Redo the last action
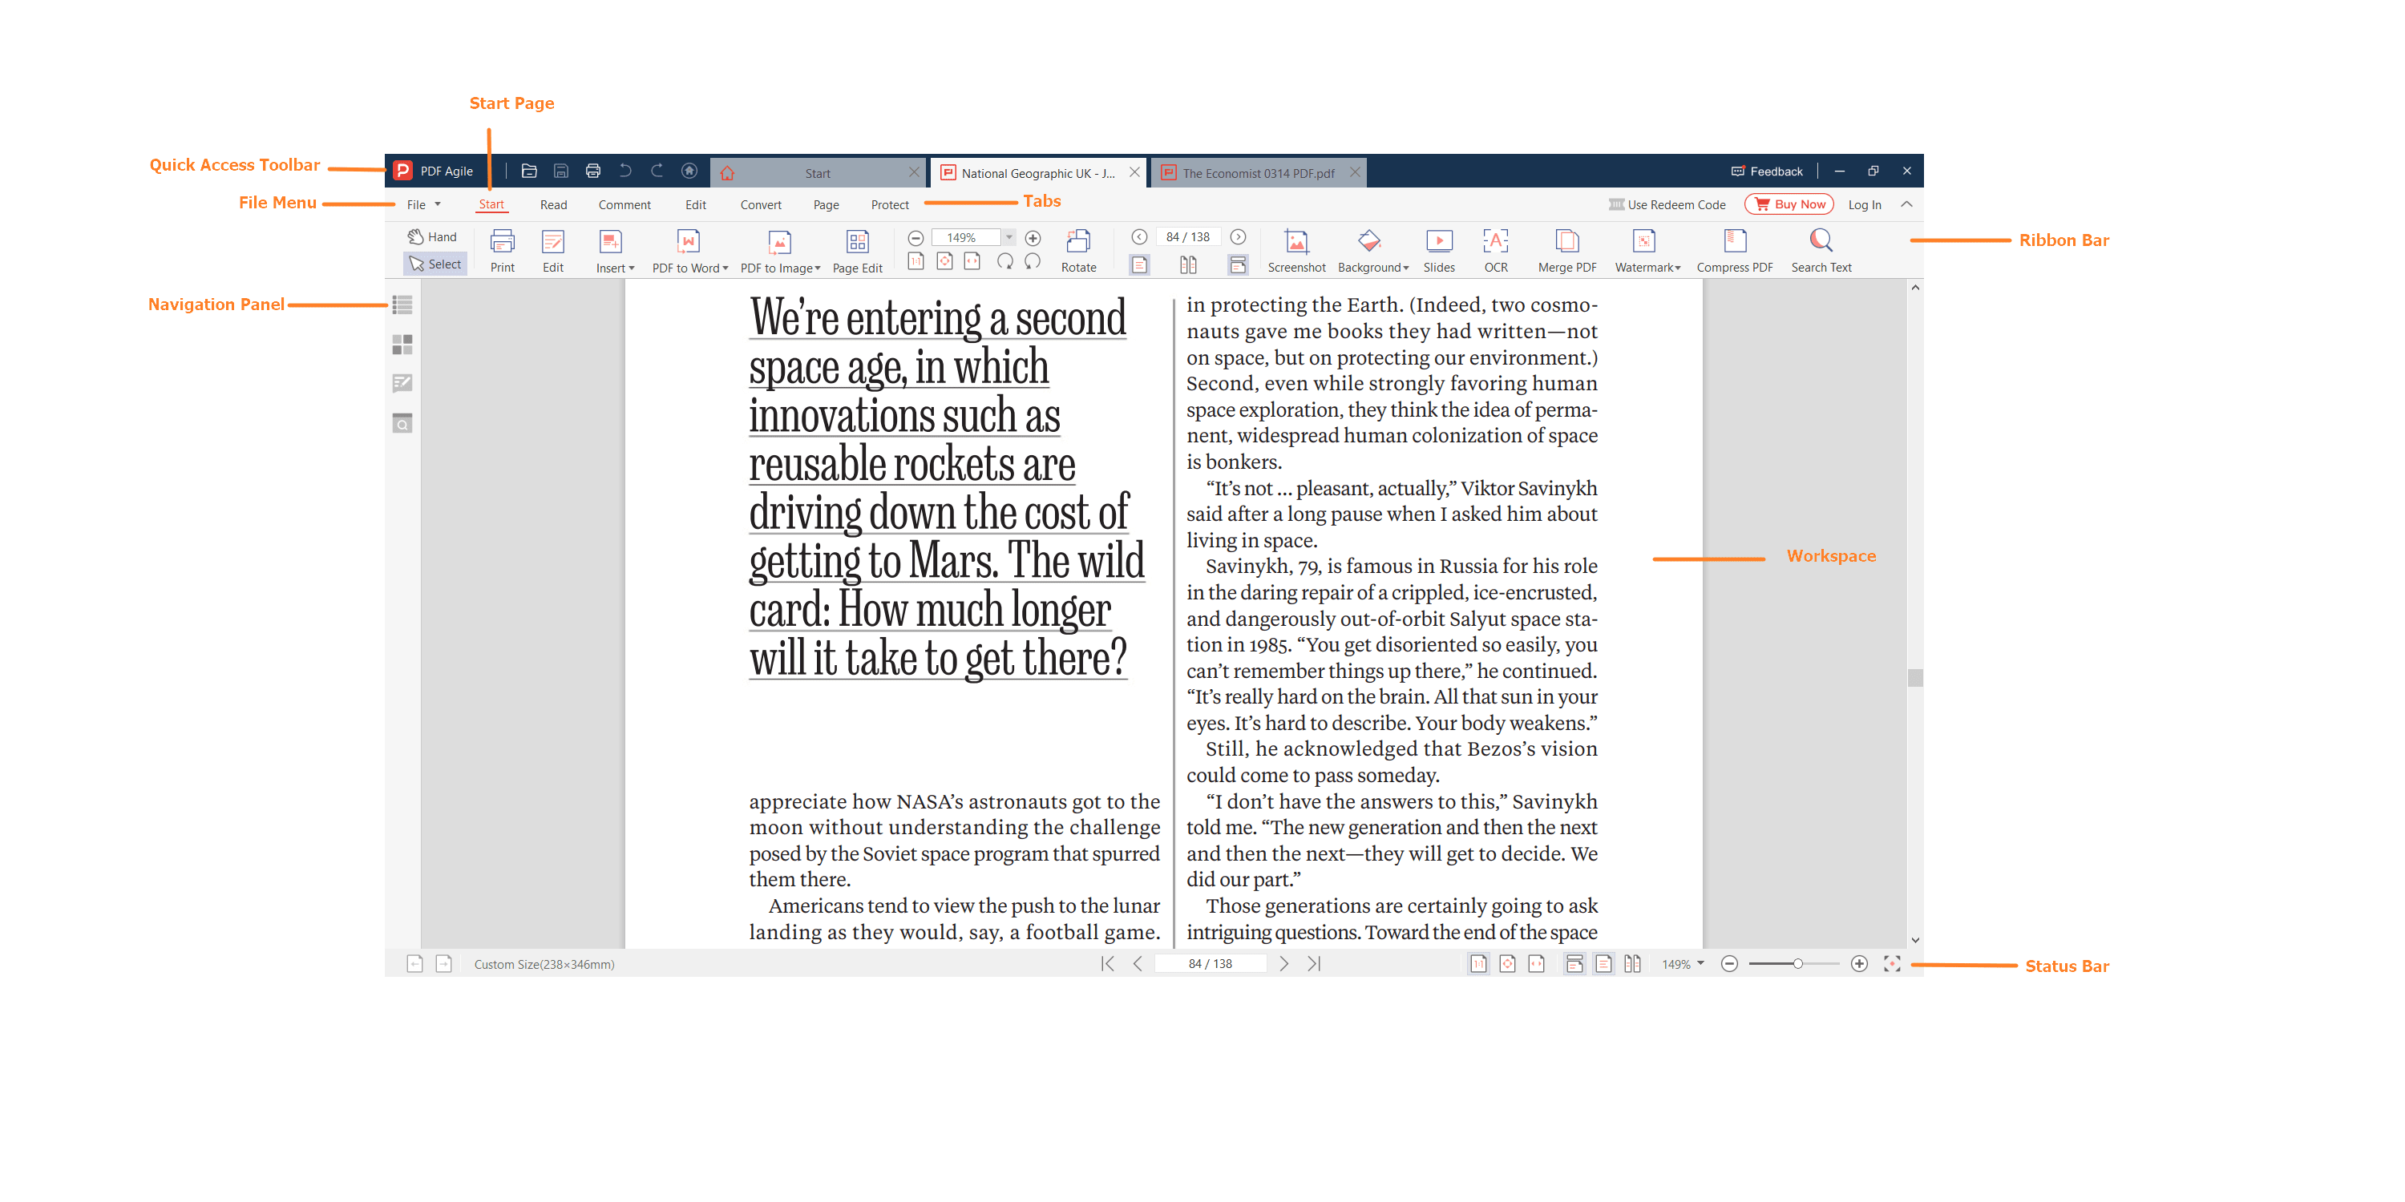The image size is (2405, 1202). 657,171
